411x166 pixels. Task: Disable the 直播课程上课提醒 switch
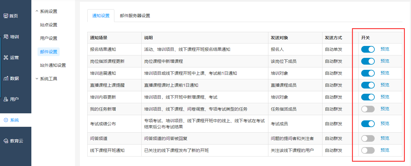(x=368, y=85)
